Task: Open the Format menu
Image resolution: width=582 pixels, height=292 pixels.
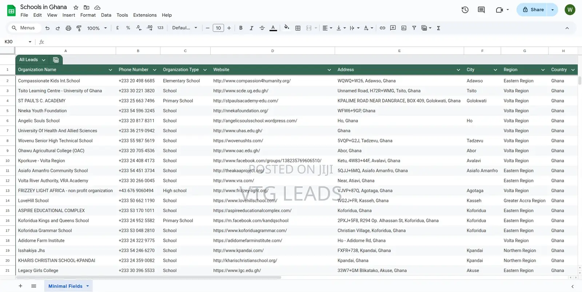Action: (88, 15)
